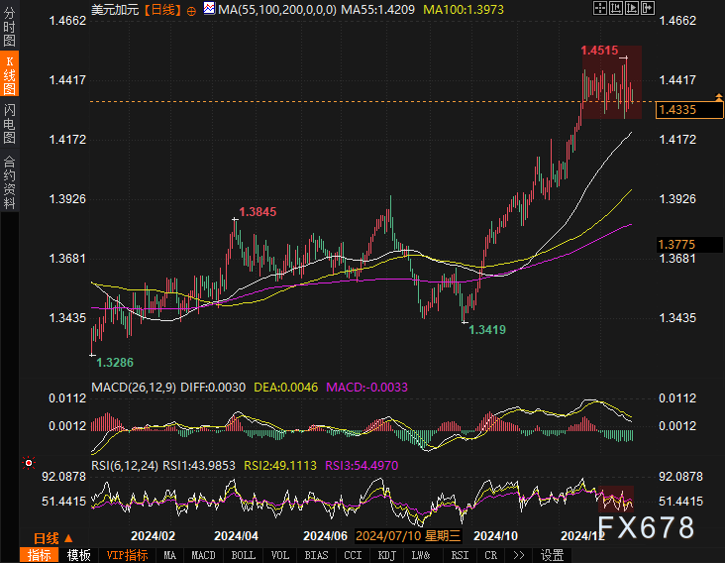Open 合约资料 sidebar tab
Screen dimensions: 725x563
click(x=10, y=181)
